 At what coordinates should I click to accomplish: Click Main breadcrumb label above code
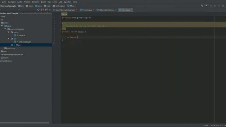click(x=64, y=14)
